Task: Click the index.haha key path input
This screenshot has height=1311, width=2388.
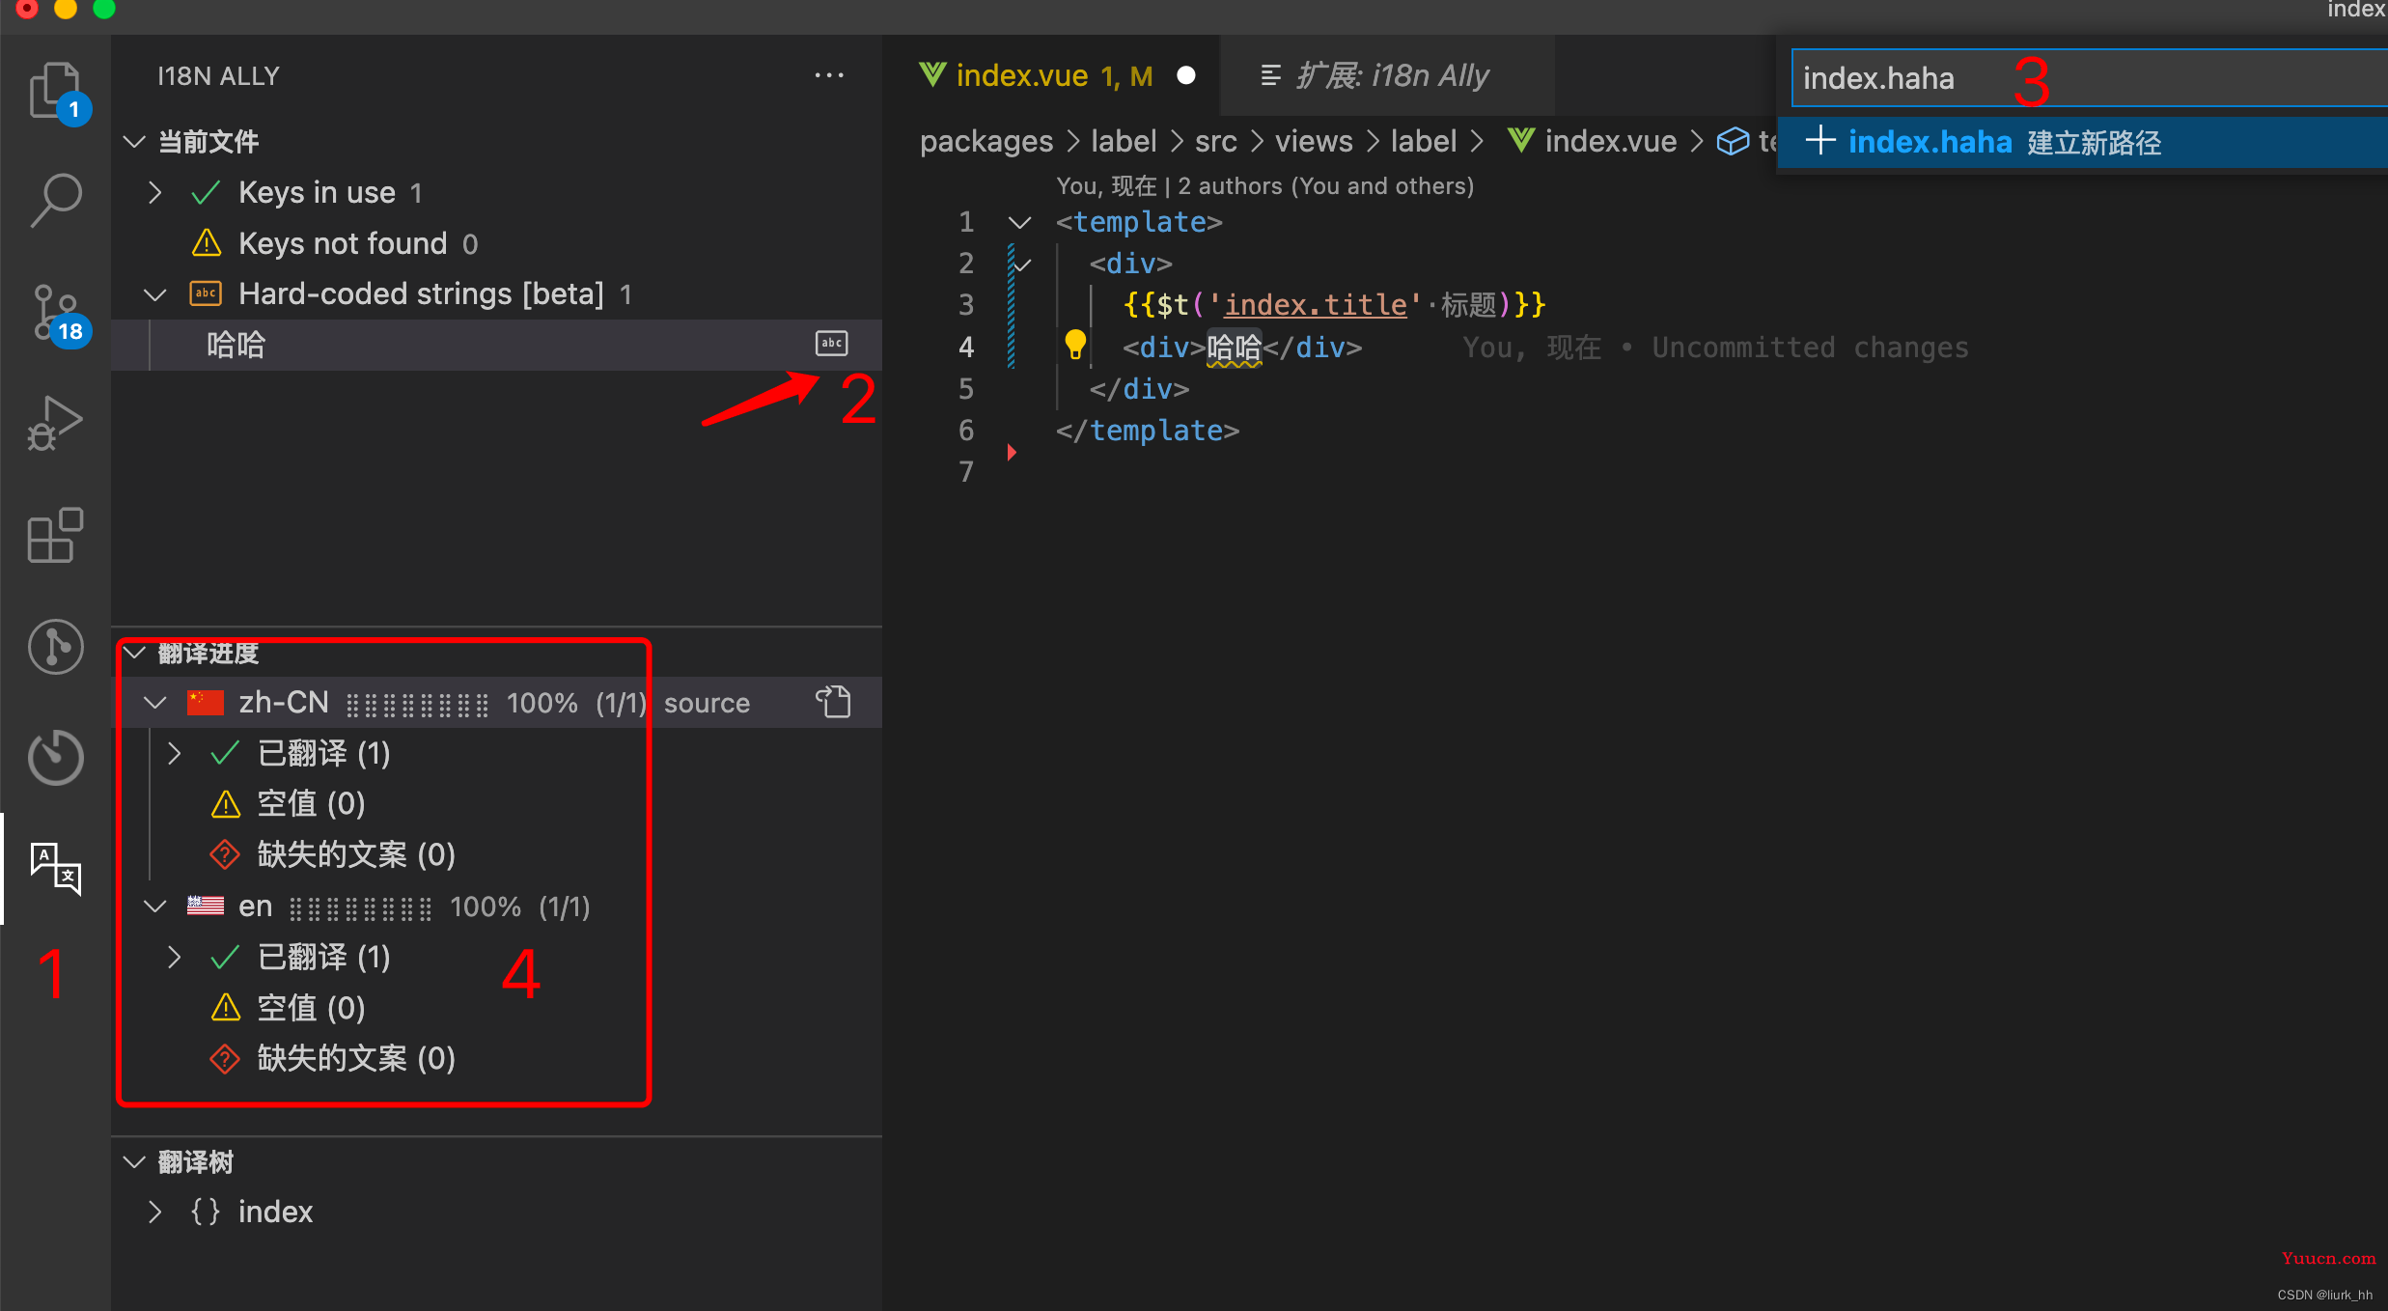Action: (2089, 77)
